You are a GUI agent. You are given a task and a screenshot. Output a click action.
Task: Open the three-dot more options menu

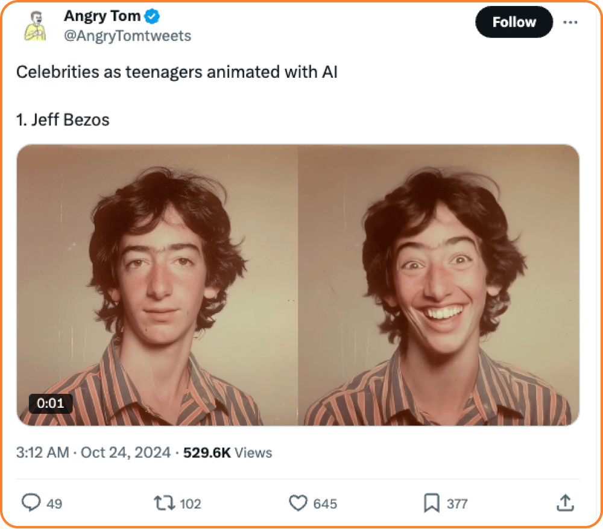click(570, 22)
